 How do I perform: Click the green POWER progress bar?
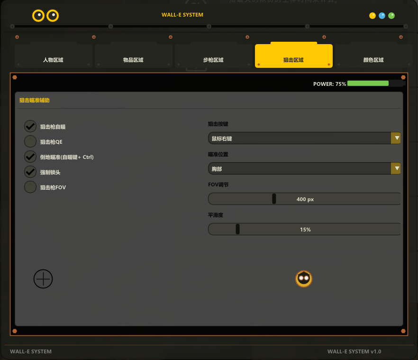point(368,83)
